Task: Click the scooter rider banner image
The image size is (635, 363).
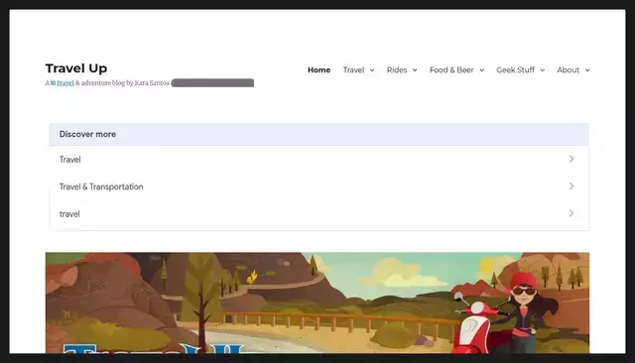Action: [x=317, y=302]
